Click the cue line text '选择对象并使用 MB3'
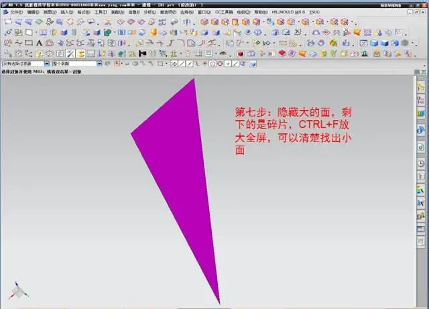This screenshot has height=309, width=429. (x=23, y=72)
